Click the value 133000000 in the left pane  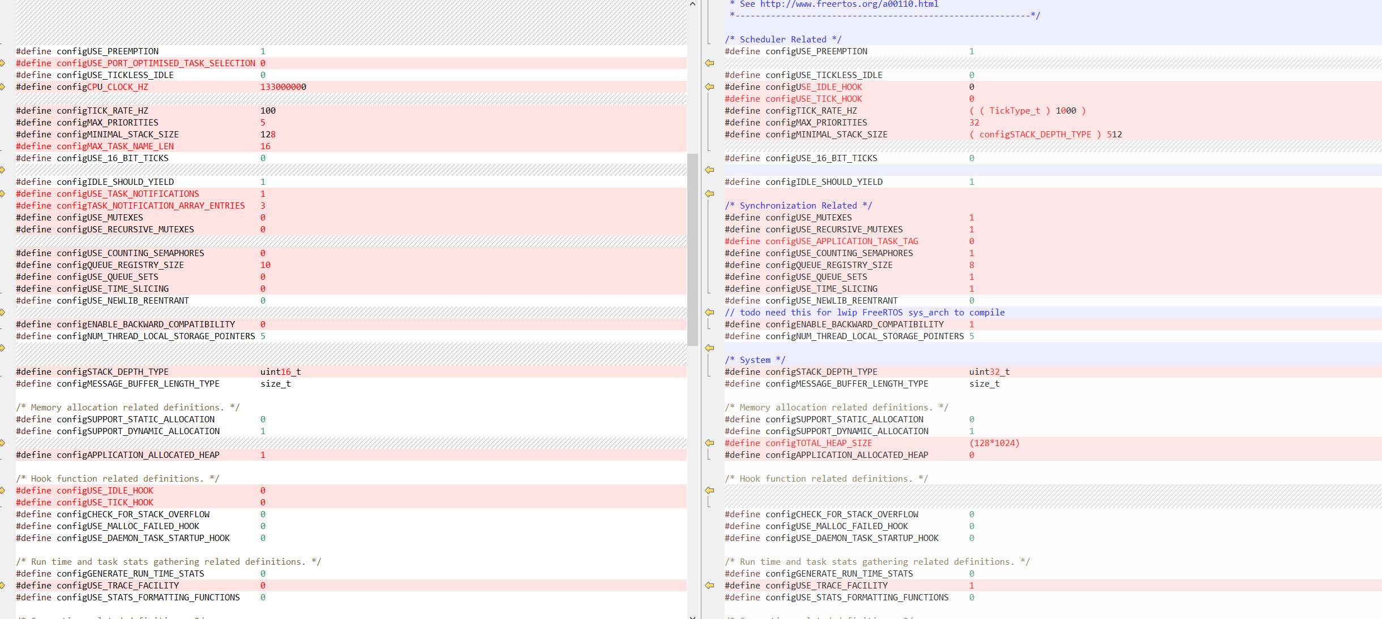(283, 86)
